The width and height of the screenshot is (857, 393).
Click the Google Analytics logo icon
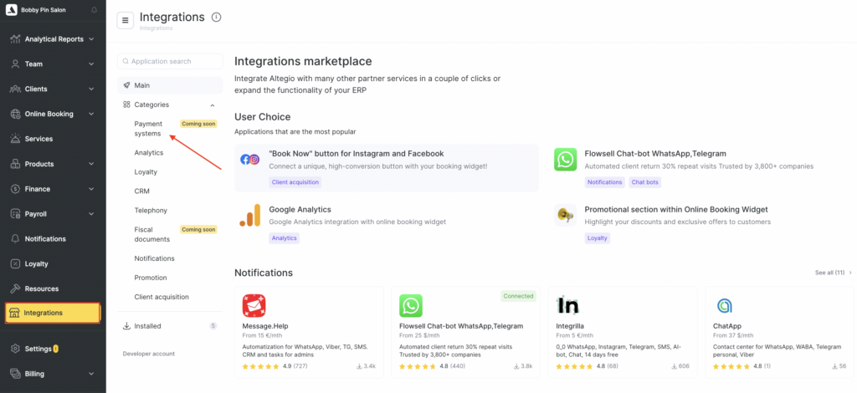point(250,216)
